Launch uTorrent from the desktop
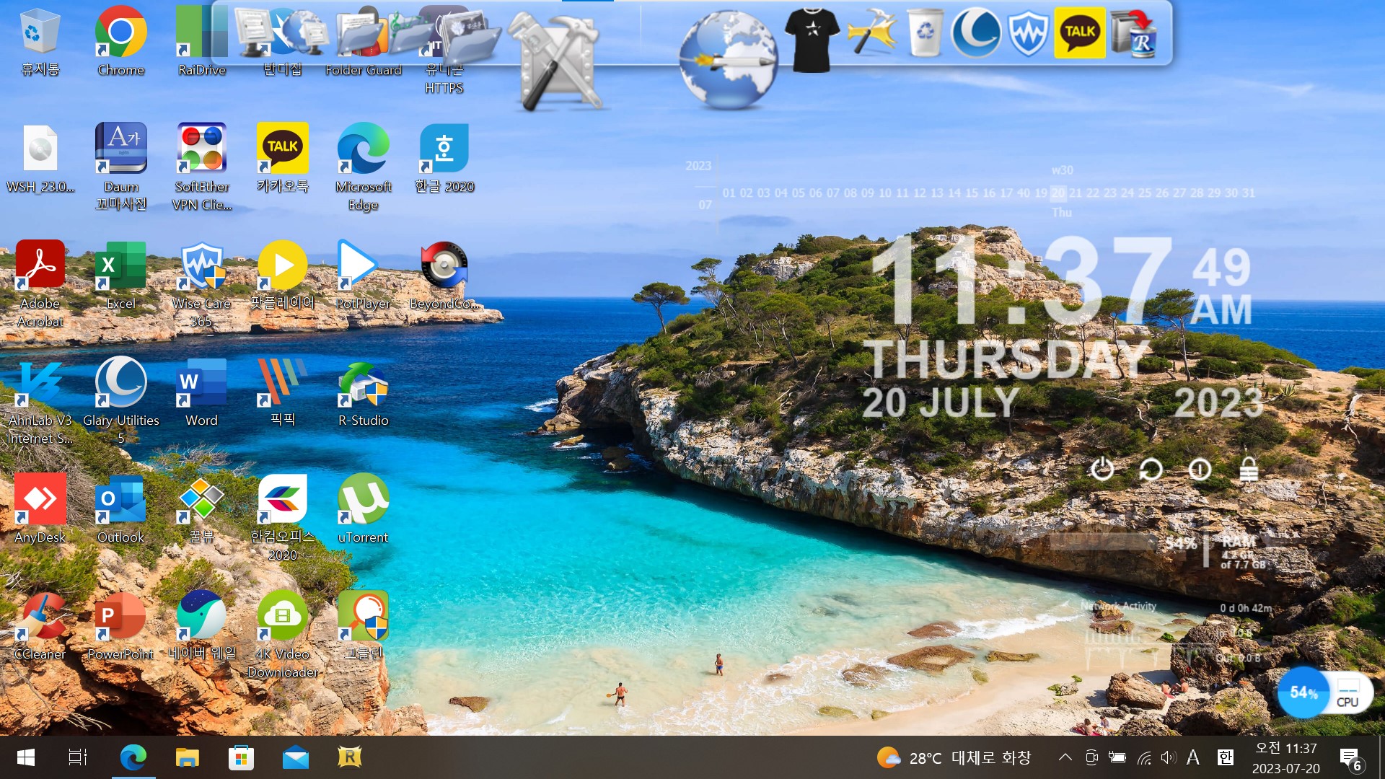 [363, 508]
